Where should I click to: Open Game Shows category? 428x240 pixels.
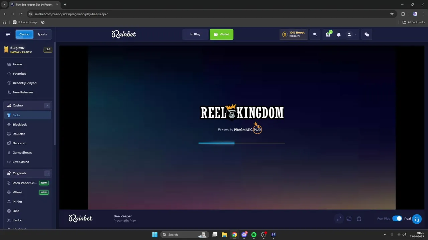[28, 152]
